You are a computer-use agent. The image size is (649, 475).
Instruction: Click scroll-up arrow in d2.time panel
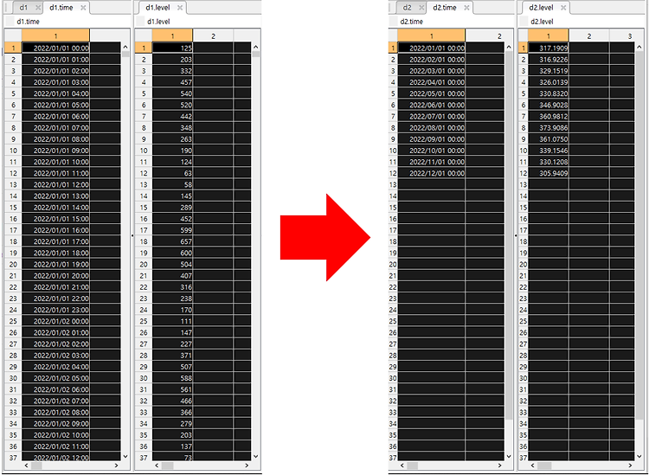(x=509, y=48)
